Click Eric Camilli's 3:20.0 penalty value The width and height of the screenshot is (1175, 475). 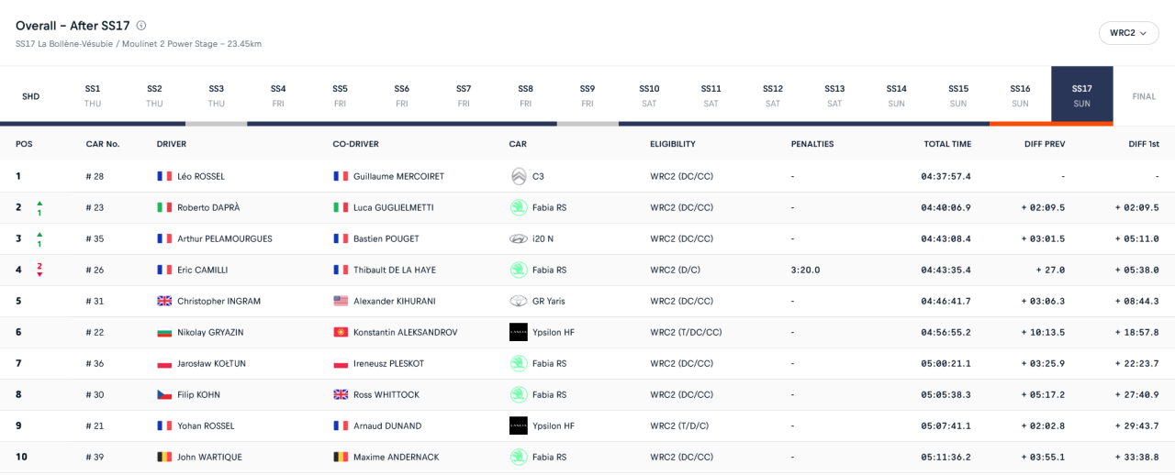coord(805,270)
